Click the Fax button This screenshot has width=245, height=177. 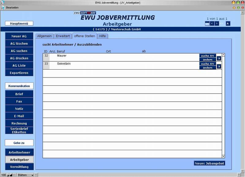click(19, 101)
